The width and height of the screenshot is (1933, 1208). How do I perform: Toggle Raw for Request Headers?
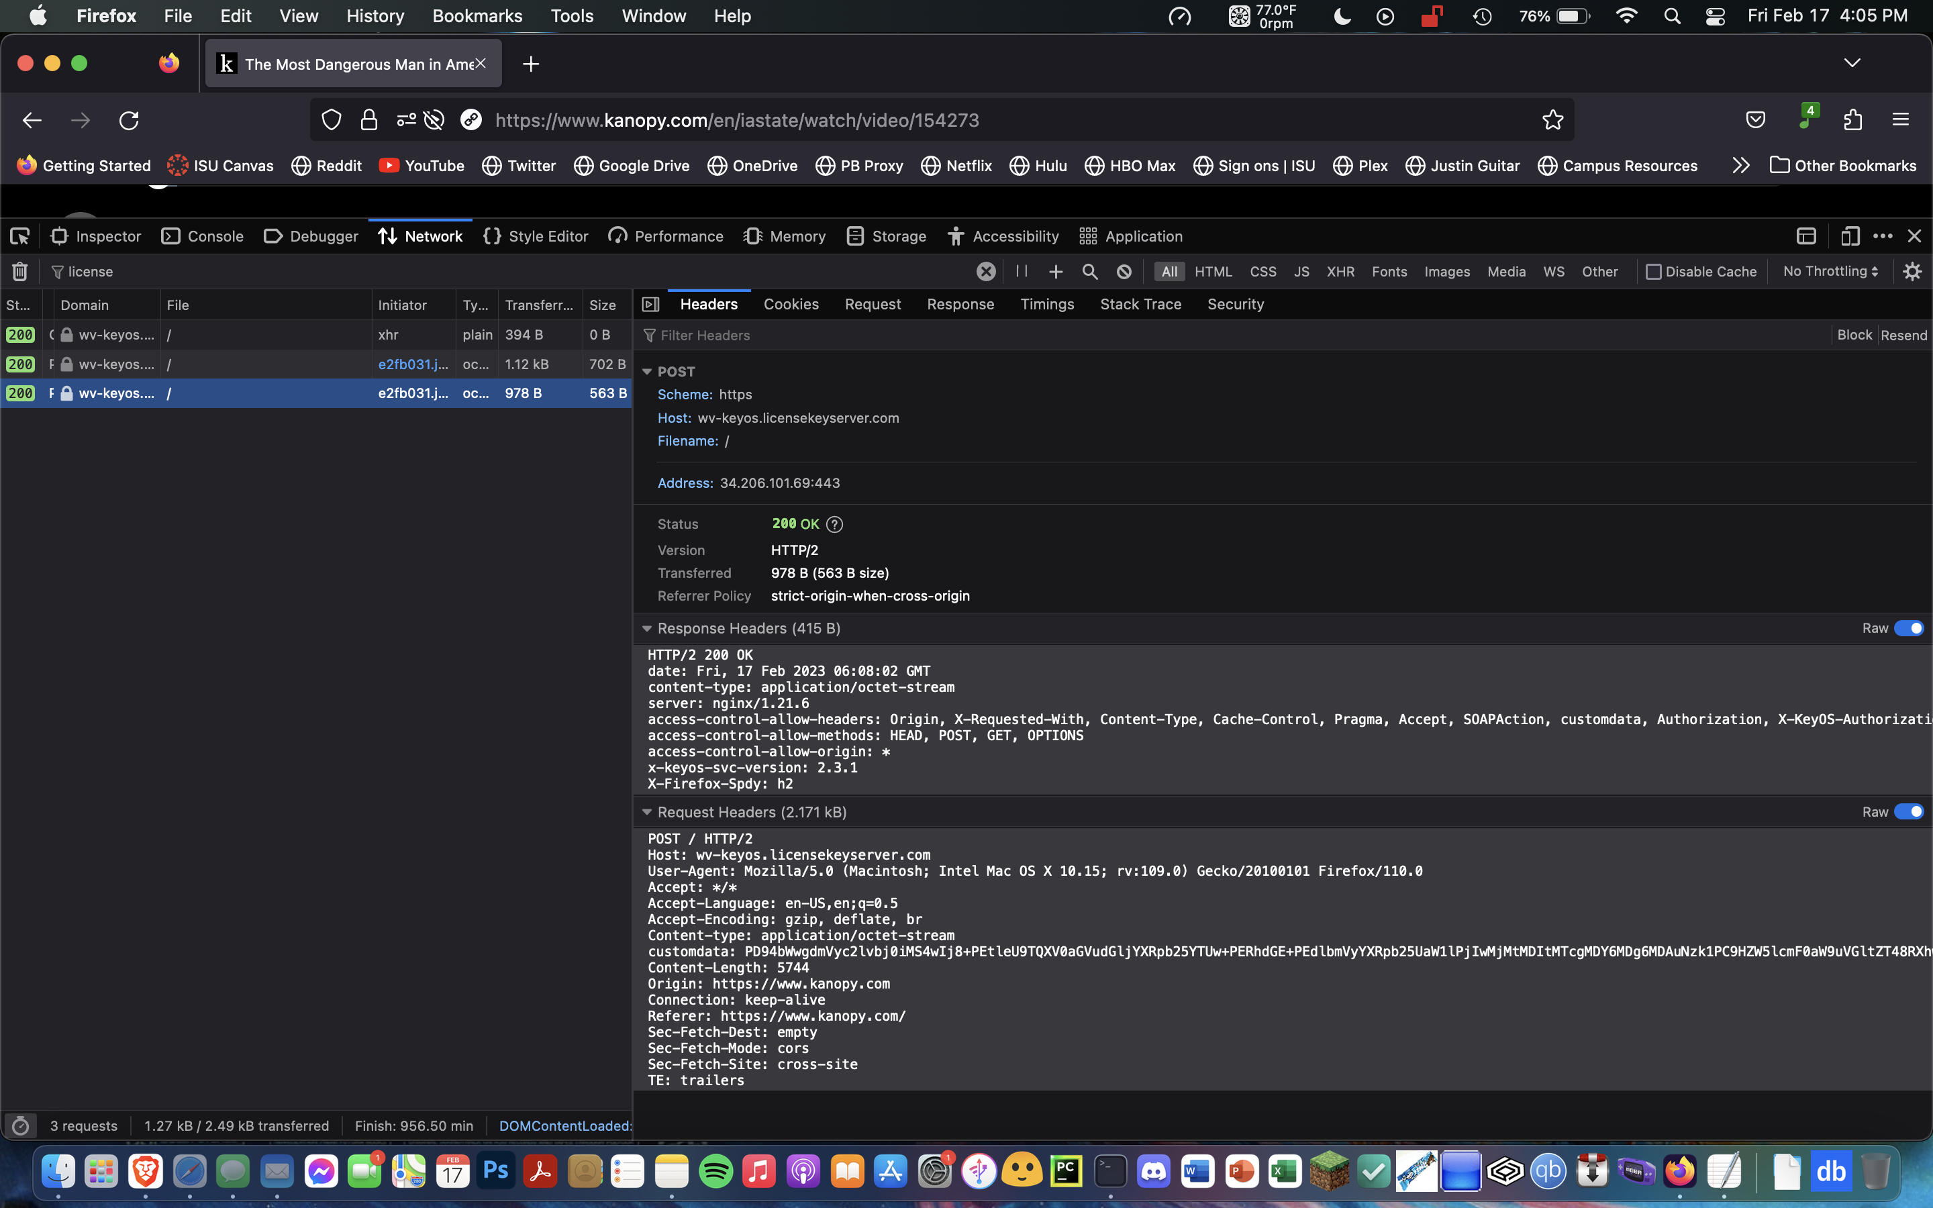pyautogui.click(x=1908, y=812)
